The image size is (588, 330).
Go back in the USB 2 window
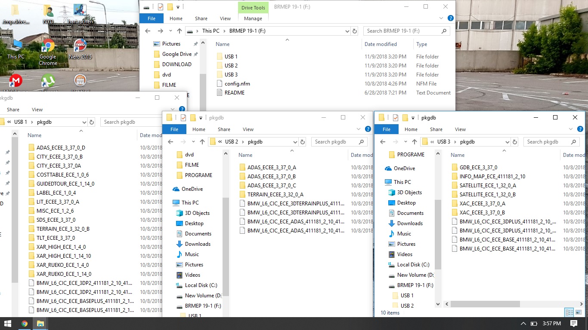coord(170,142)
